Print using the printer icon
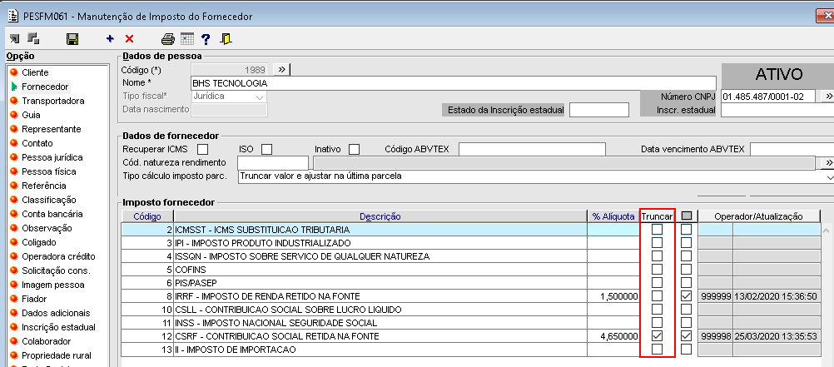 pyautogui.click(x=167, y=39)
